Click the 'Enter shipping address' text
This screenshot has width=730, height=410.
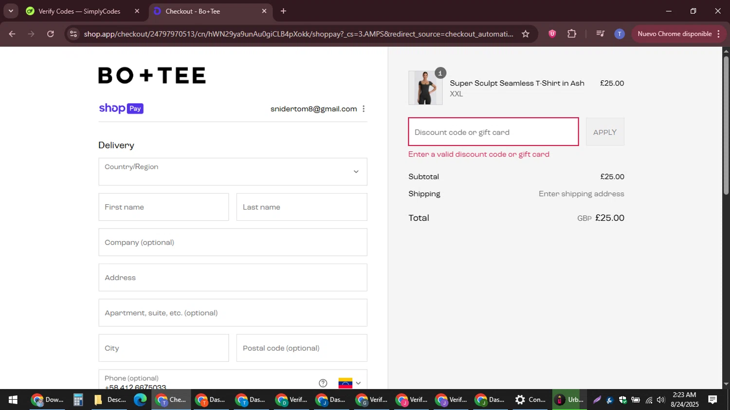tap(581, 194)
